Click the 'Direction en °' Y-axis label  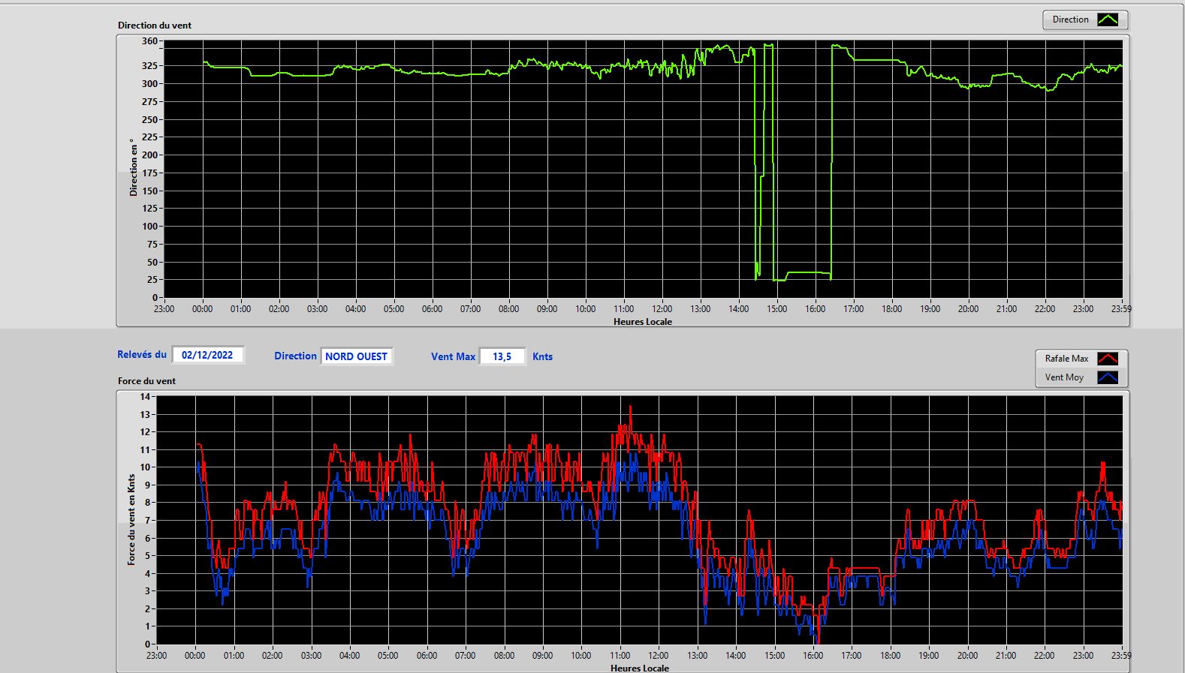click(x=134, y=167)
